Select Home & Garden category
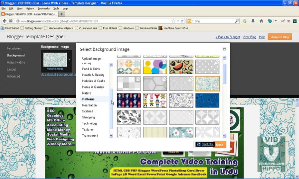The height and width of the screenshot is (179, 299). coord(93,87)
